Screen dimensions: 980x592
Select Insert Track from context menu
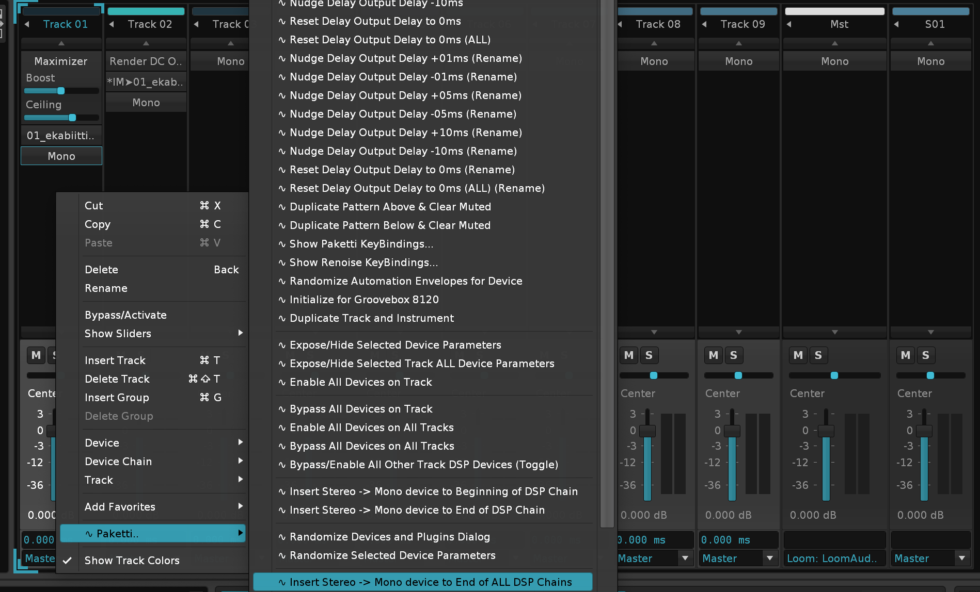click(x=115, y=360)
